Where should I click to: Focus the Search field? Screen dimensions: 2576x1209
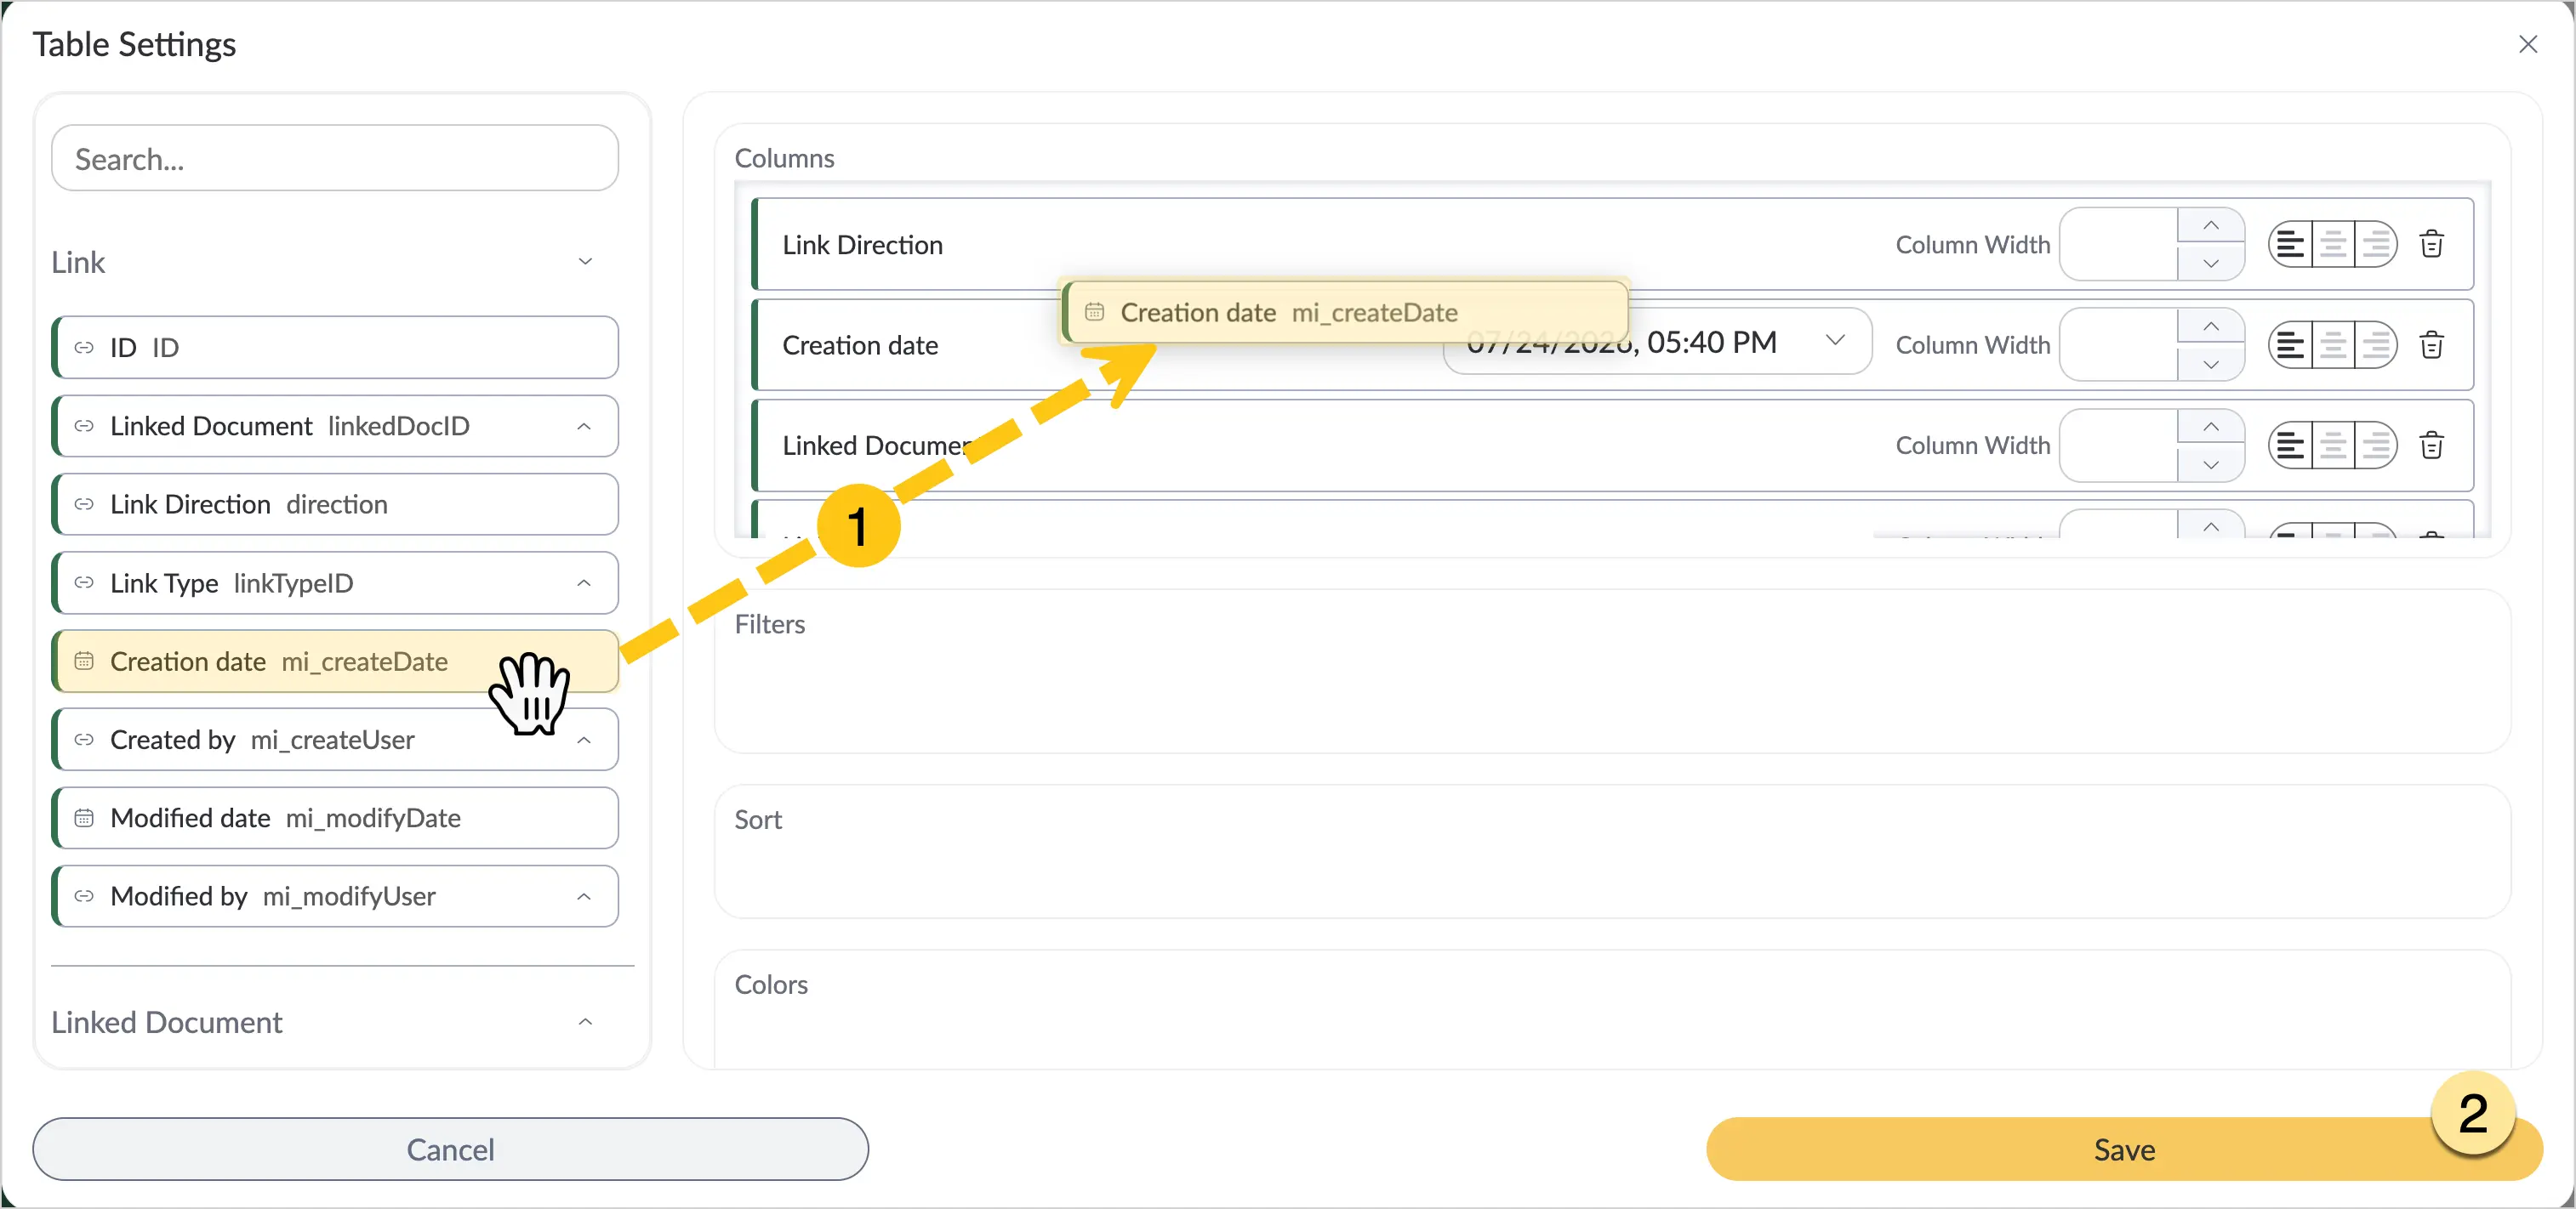pos(335,159)
